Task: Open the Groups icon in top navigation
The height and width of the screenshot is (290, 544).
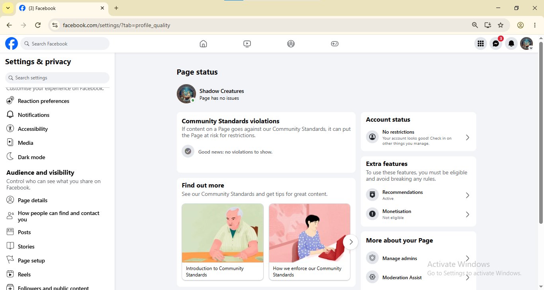Action: coord(291,43)
